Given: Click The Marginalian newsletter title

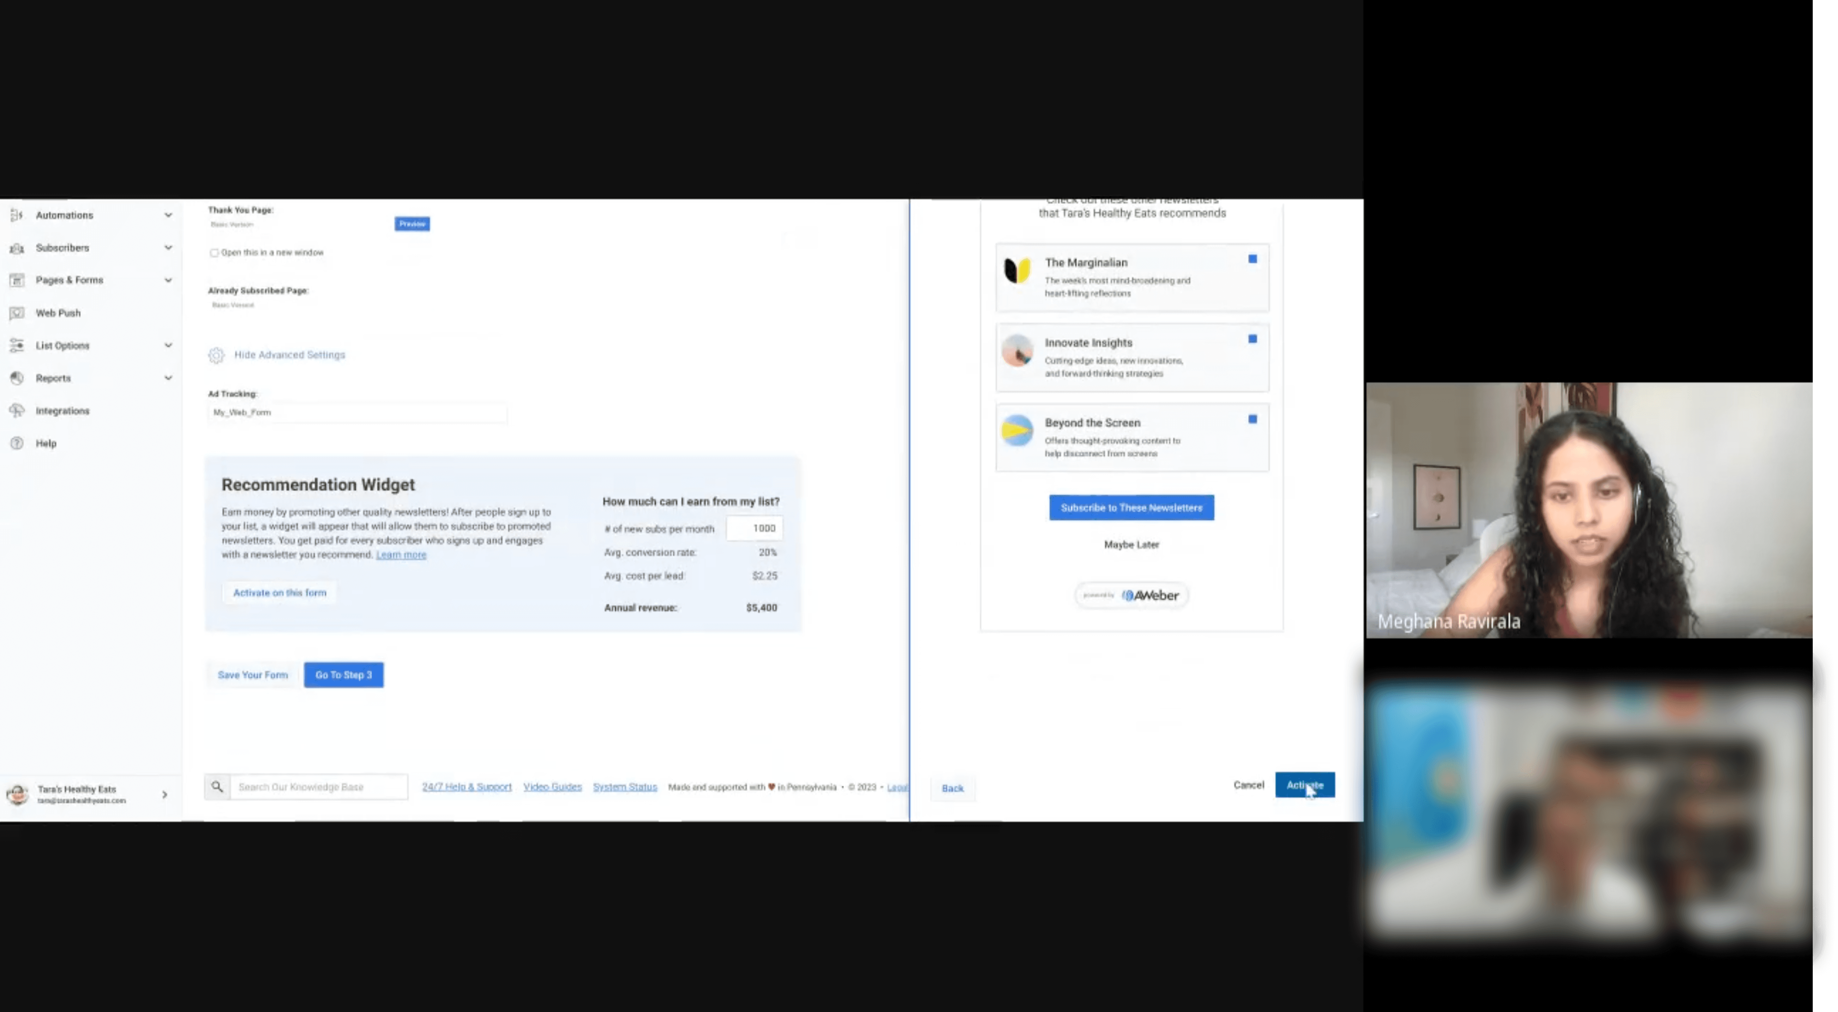Looking at the screenshot, I should [1086, 263].
